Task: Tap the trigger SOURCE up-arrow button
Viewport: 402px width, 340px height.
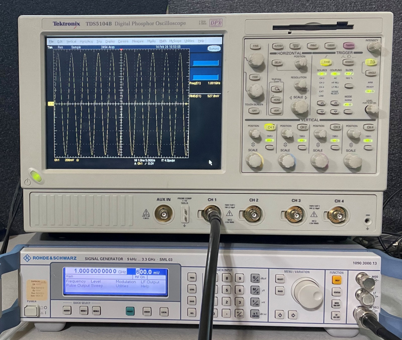Action: tap(321, 103)
